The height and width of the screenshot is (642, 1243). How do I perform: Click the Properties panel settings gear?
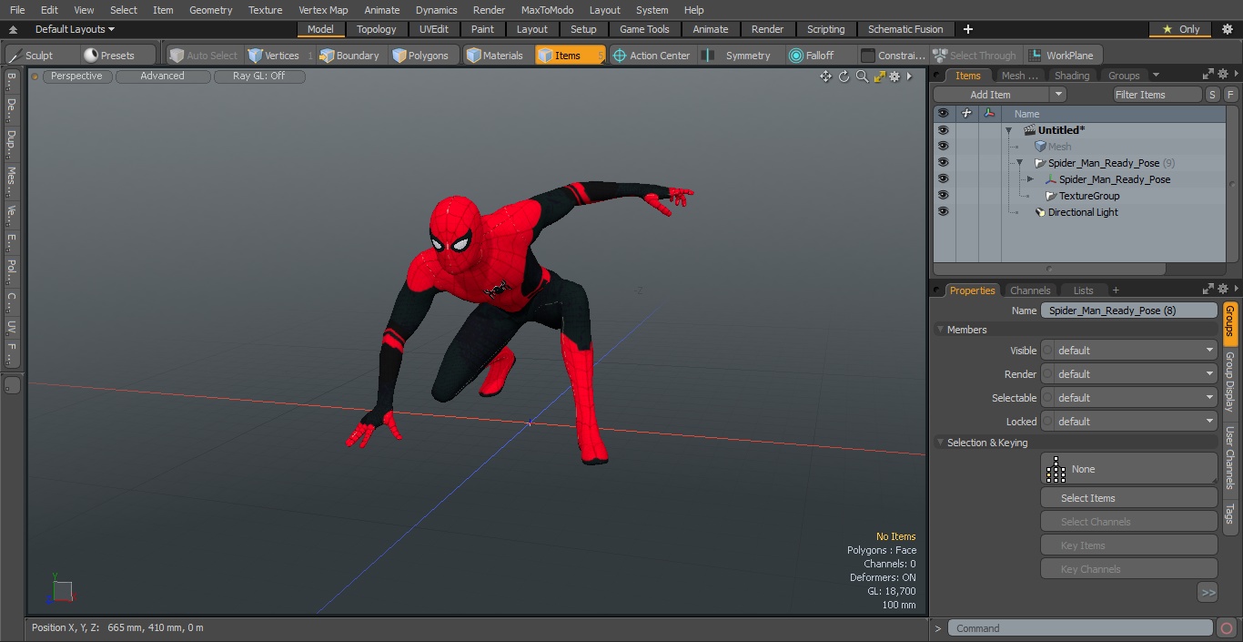pyautogui.click(x=1223, y=290)
